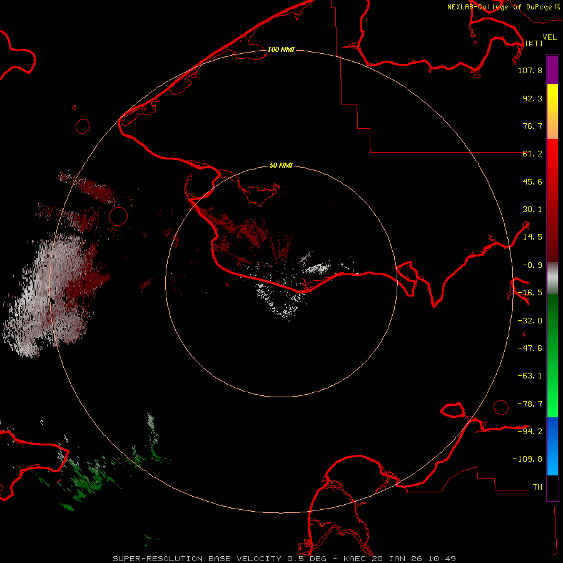Click the -78.7 velocity scale value

point(530,404)
